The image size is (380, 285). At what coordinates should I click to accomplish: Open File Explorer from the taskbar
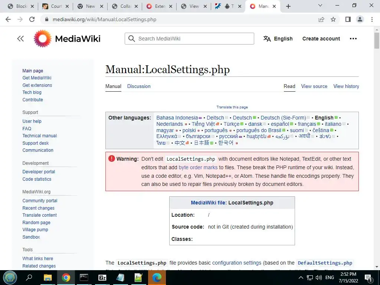[47, 278]
